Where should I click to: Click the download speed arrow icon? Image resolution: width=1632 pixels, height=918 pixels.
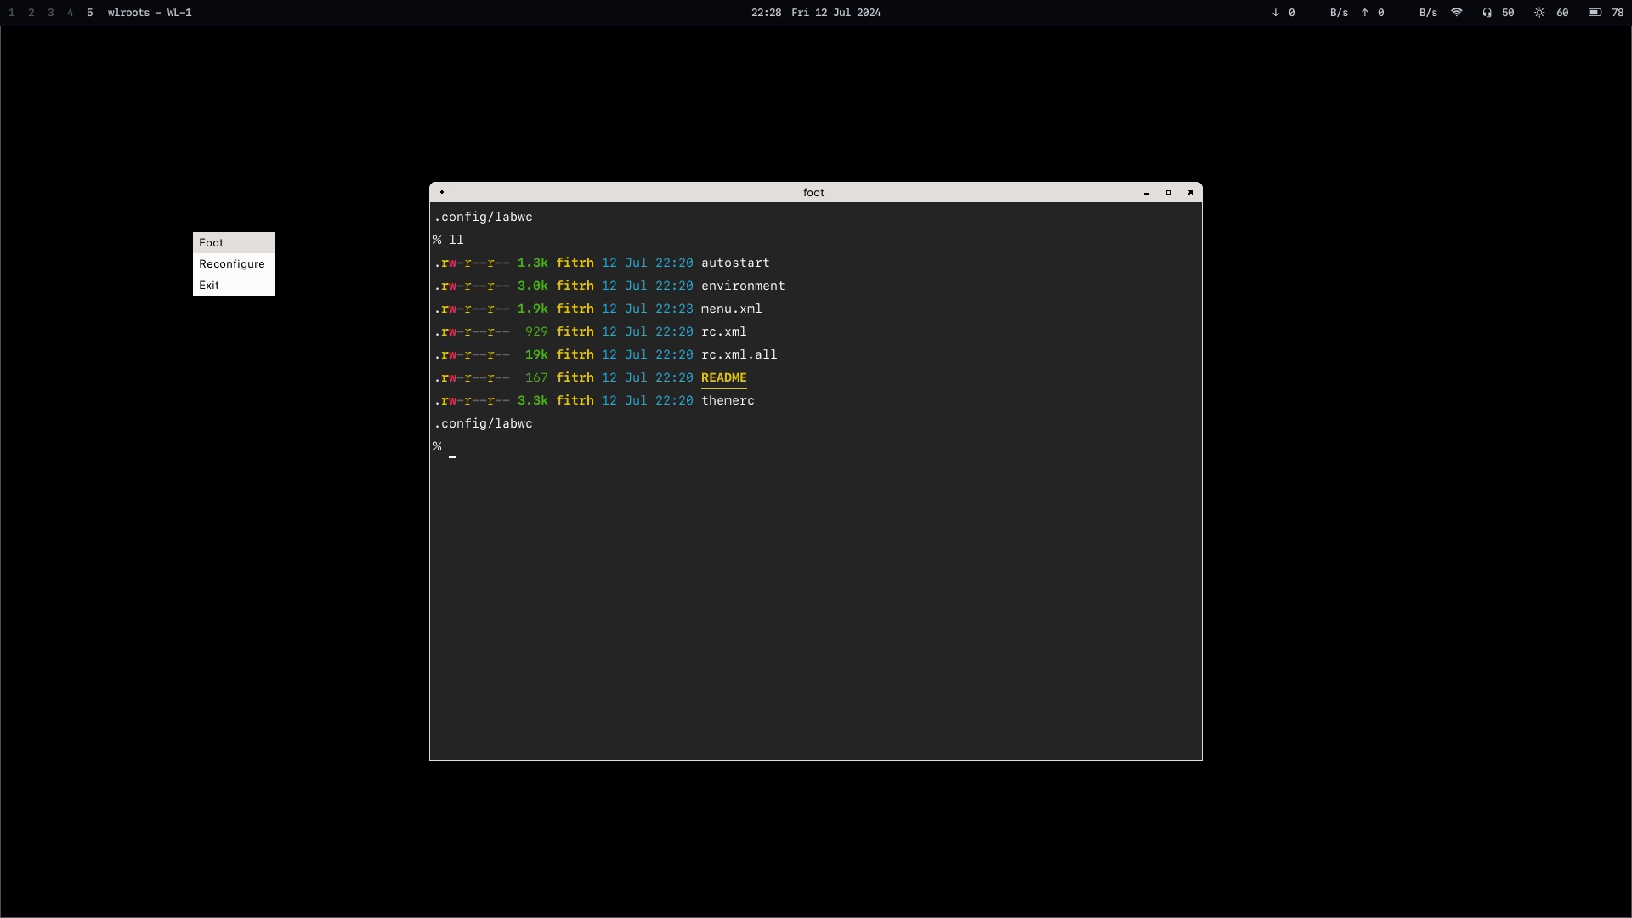[x=1275, y=13]
